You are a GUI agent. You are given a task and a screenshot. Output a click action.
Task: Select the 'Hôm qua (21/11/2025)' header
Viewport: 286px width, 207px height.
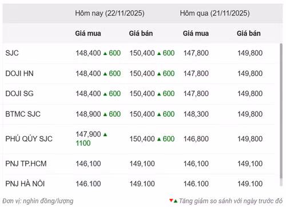click(x=214, y=13)
